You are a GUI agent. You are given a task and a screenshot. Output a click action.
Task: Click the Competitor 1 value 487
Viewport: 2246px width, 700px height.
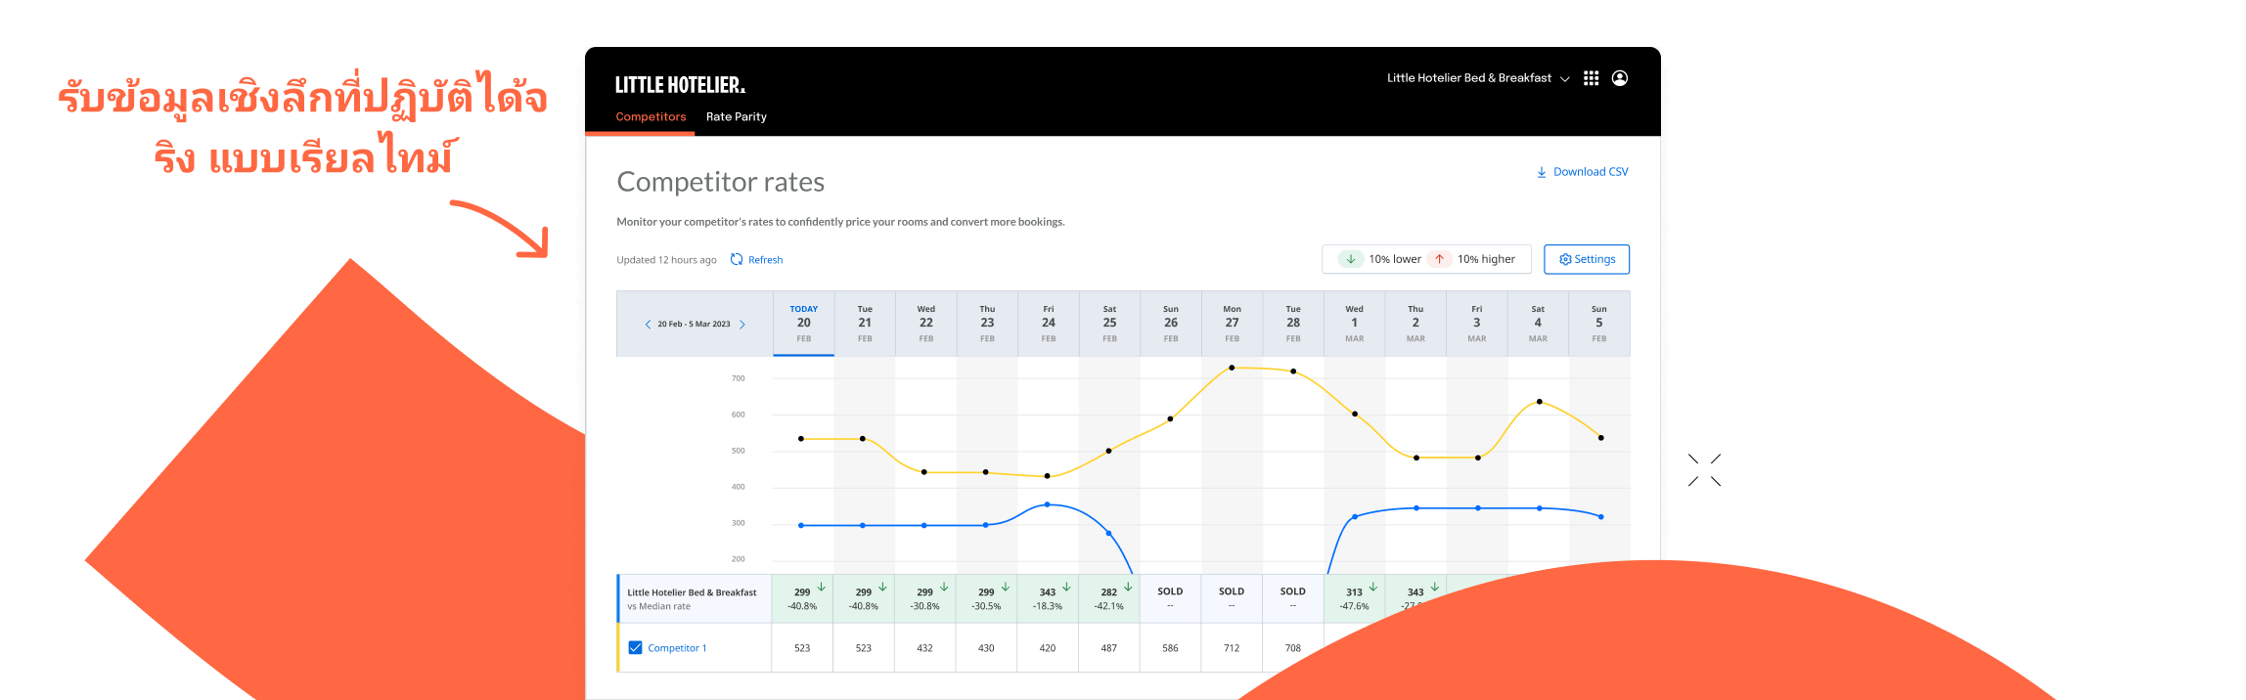[1108, 648]
